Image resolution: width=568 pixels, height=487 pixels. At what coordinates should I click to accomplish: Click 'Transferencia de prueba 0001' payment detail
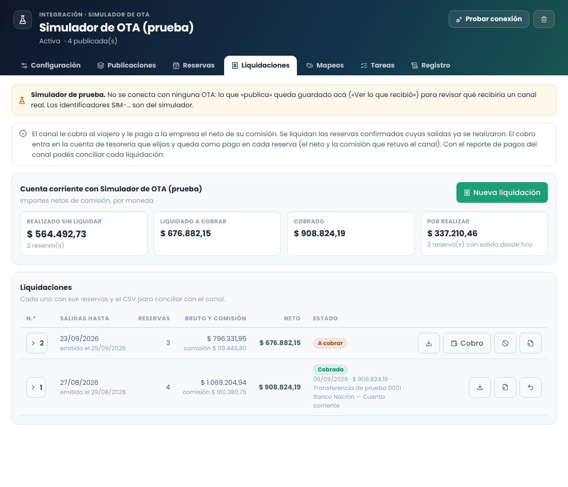(x=357, y=388)
